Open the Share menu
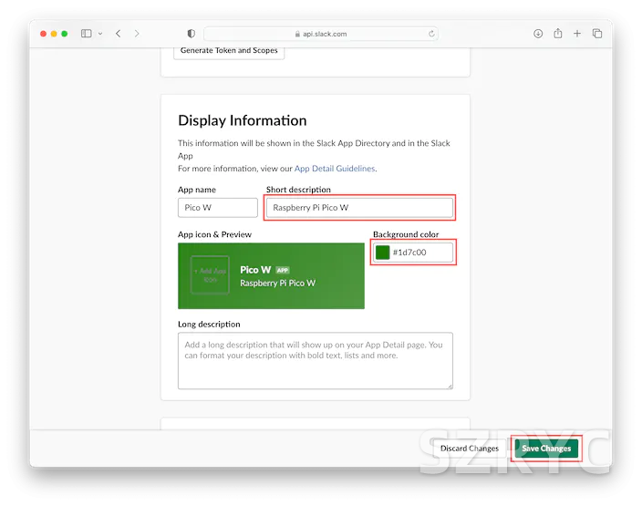This screenshot has width=642, height=506. pyautogui.click(x=557, y=34)
